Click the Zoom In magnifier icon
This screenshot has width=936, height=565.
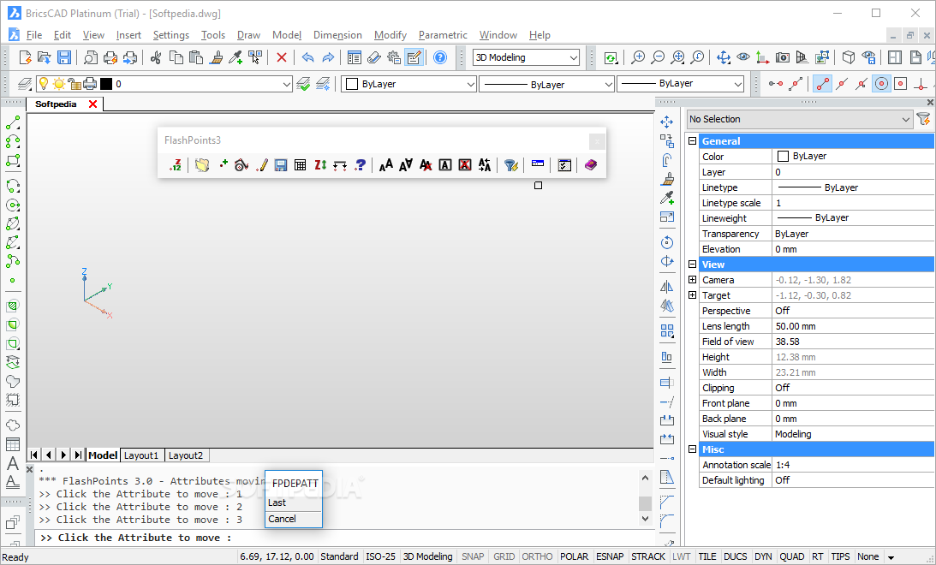coord(637,57)
